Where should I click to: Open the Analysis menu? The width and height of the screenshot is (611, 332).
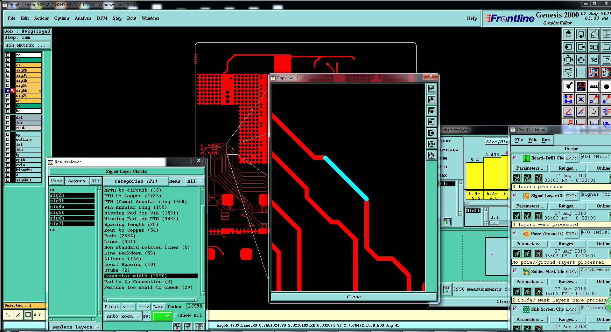(83, 18)
